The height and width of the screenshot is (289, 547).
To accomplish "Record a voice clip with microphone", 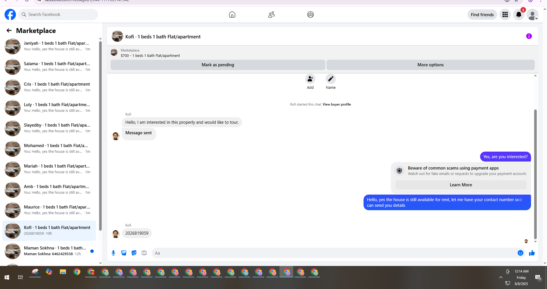I will [113, 253].
